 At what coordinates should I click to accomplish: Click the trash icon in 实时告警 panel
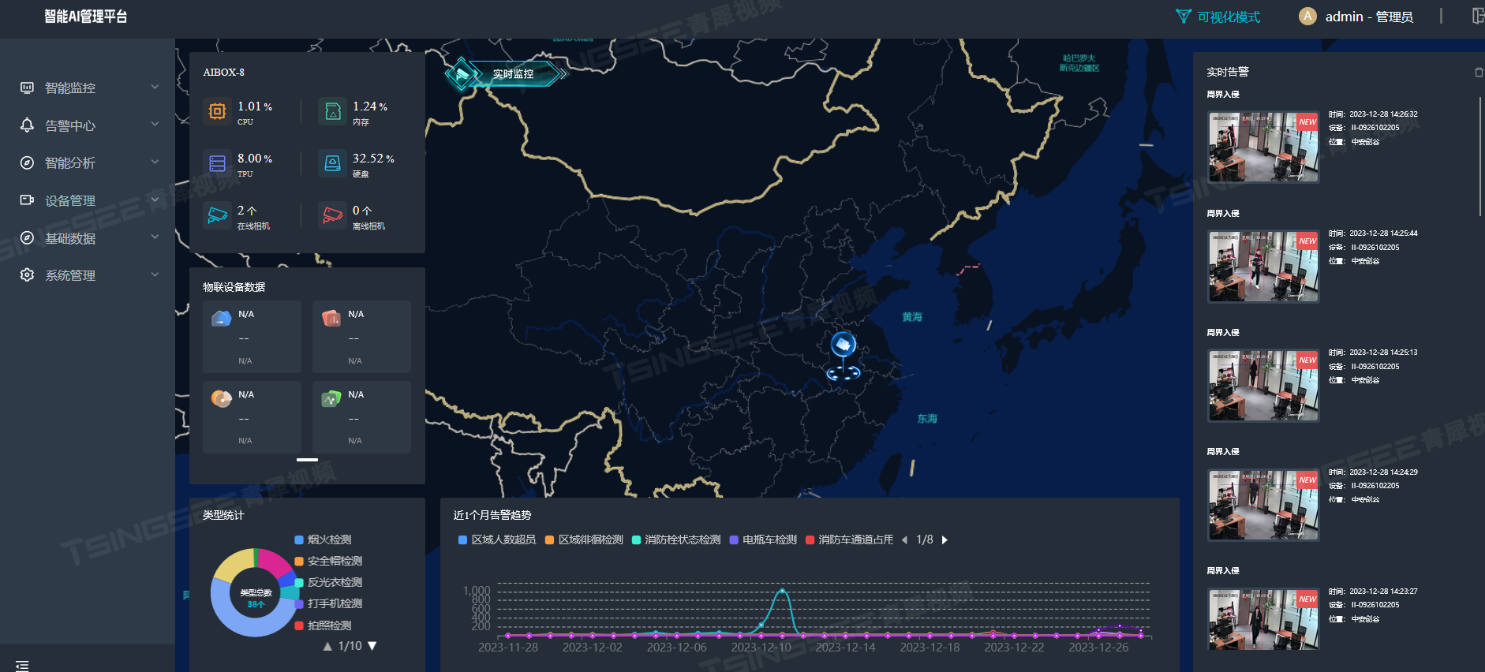tap(1479, 72)
